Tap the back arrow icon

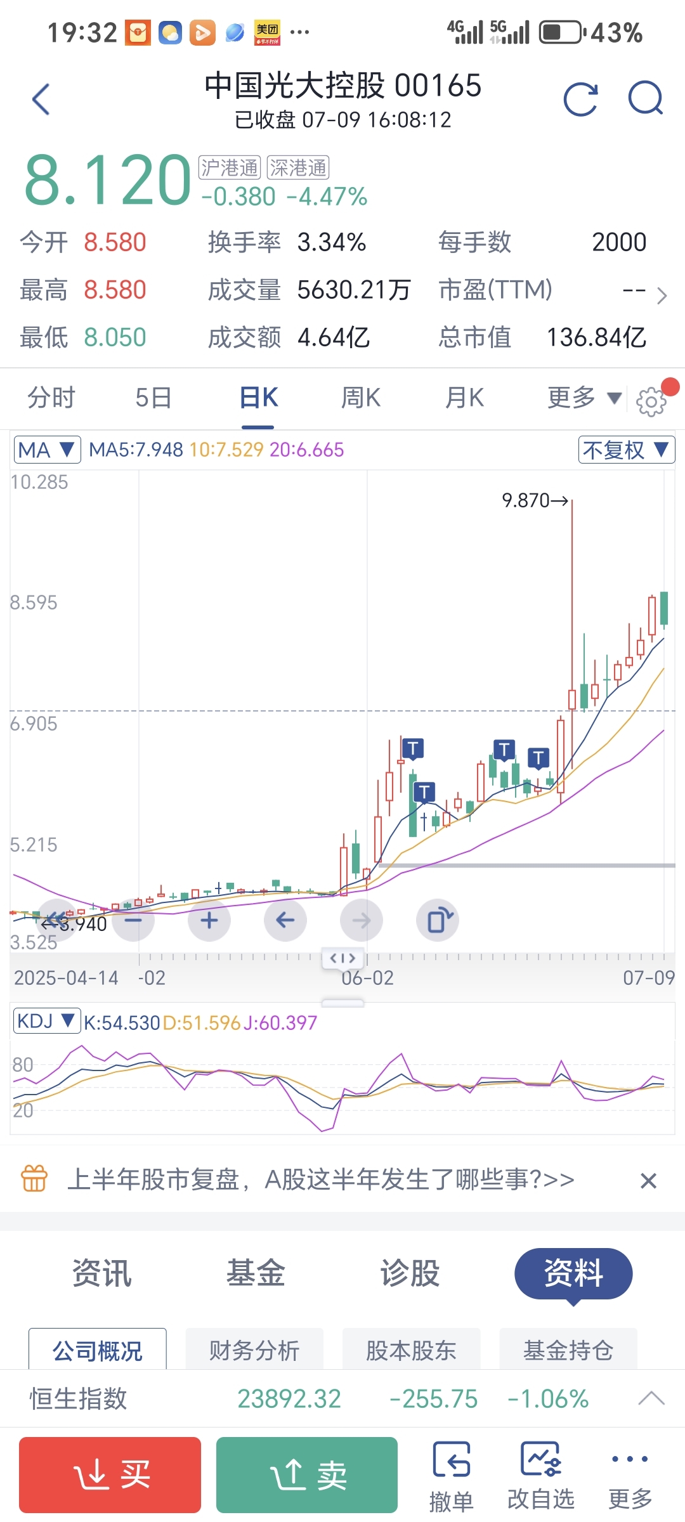[x=41, y=99]
